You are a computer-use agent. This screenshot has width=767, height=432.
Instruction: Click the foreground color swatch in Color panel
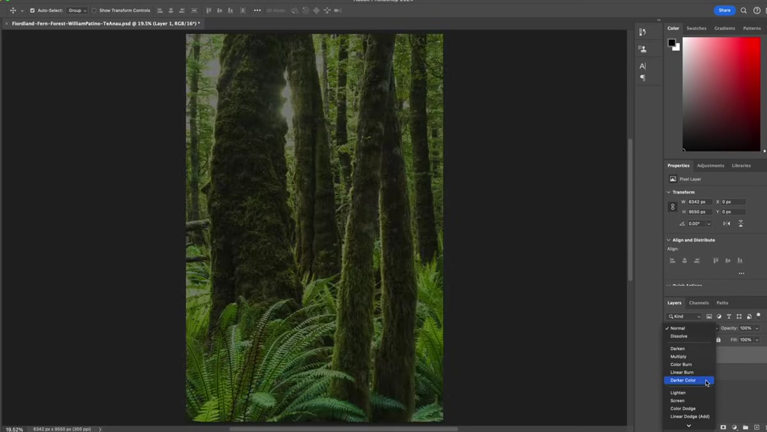pyautogui.click(x=672, y=43)
